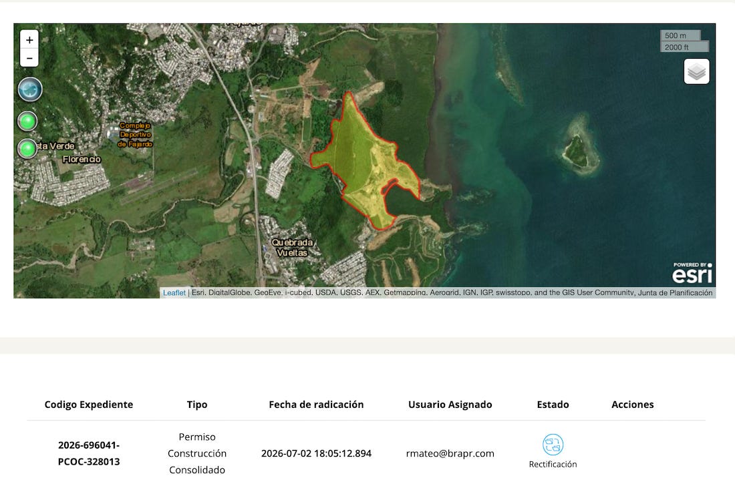Viewport: 735px width, 492px height.
Task: Zoom out of the map with minus button
Action: point(29,58)
